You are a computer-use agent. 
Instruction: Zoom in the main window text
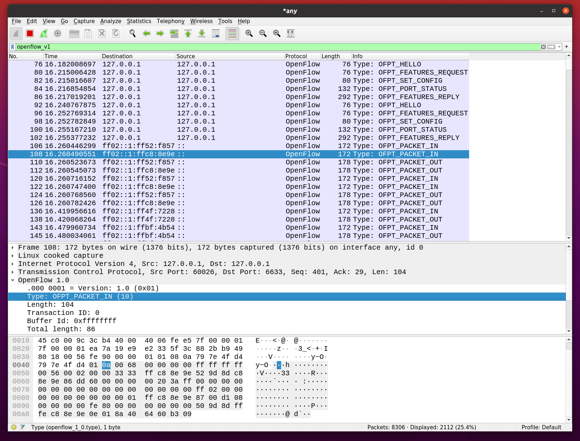pyautogui.click(x=249, y=33)
